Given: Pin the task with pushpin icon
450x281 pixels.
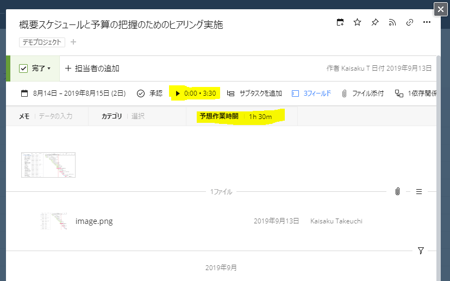Looking at the screenshot, I should coord(375,22).
